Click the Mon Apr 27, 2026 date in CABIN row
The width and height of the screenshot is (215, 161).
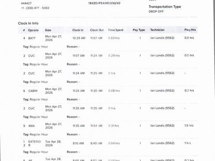click(53, 91)
